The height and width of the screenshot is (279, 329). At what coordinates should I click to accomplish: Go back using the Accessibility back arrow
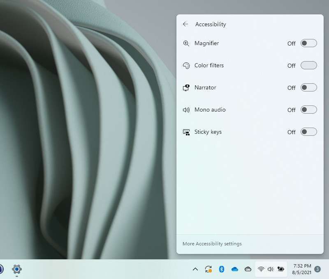click(x=185, y=24)
